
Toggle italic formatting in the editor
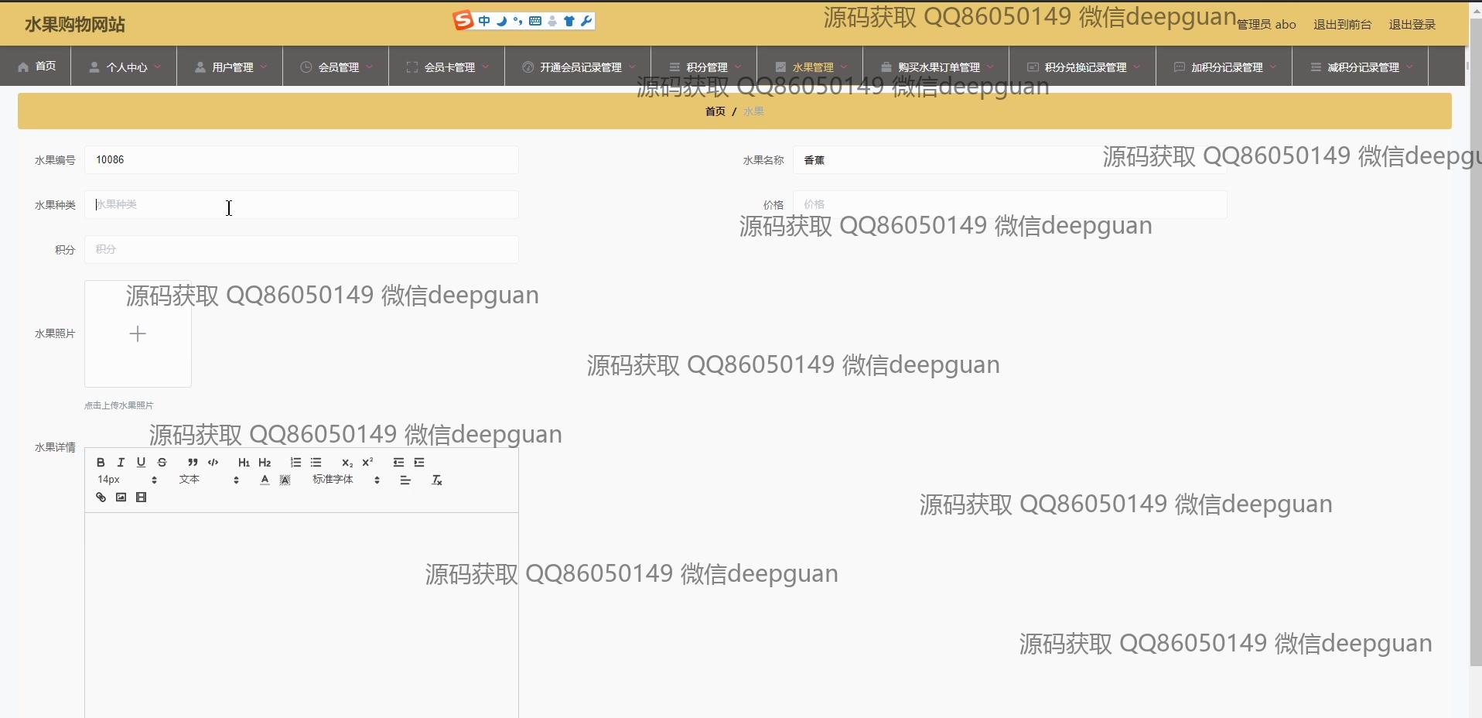[121, 463]
